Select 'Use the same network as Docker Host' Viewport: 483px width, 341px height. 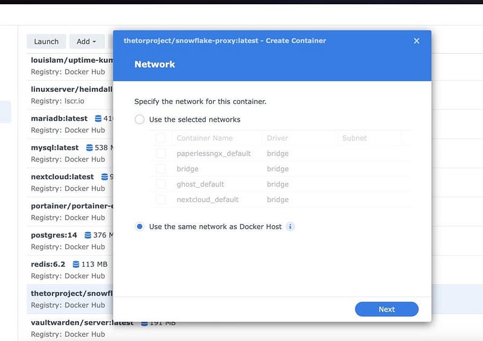139,227
